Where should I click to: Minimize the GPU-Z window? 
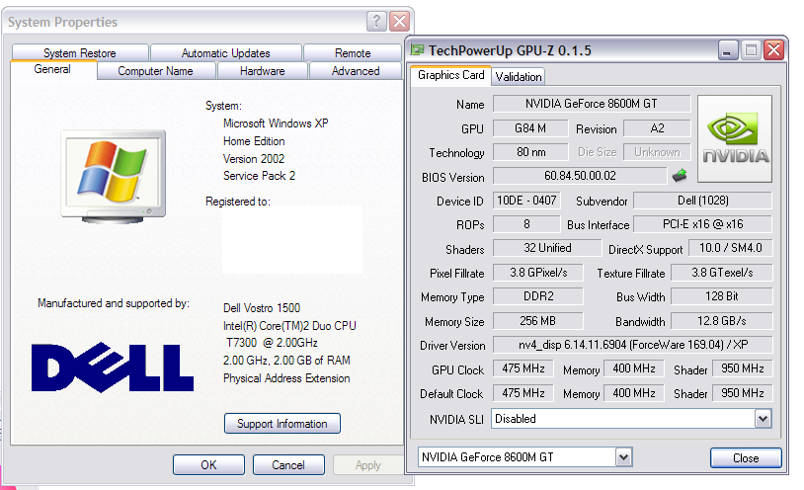click(728, 50)
